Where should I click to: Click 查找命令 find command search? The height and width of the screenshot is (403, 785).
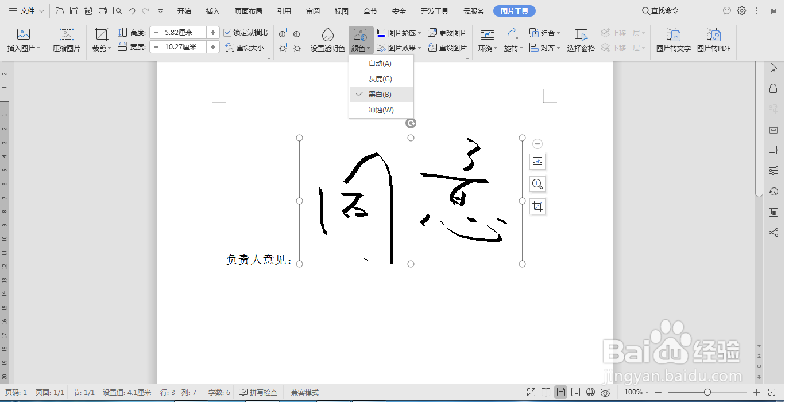(660, 11)
